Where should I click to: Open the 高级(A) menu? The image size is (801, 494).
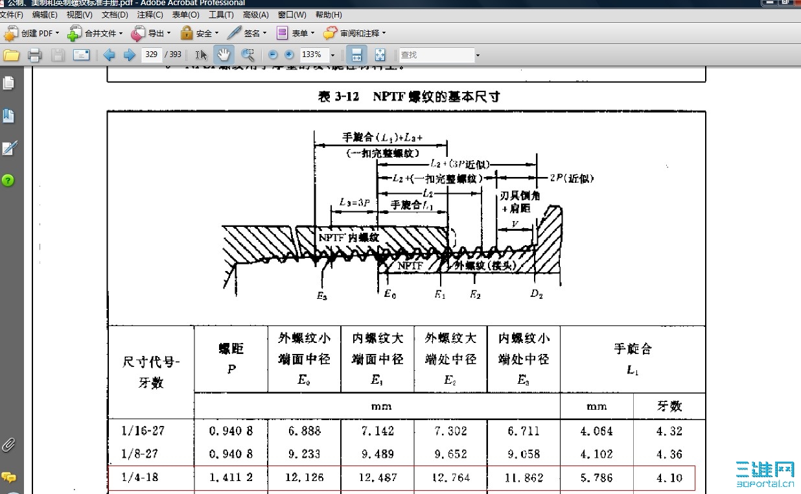[255, 15]
